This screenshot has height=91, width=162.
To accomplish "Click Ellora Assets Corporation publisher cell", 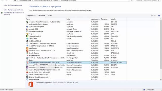I will [75, 51].
